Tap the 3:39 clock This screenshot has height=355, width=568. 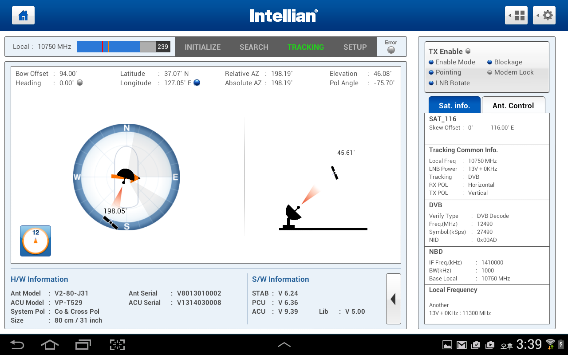coord(529,344)
